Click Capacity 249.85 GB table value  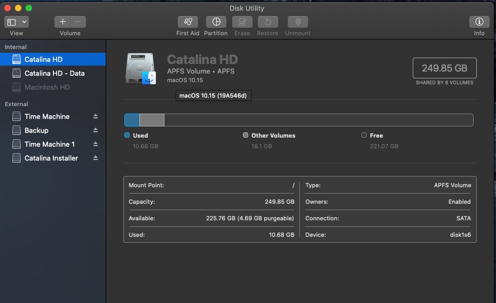coord(280,202)
